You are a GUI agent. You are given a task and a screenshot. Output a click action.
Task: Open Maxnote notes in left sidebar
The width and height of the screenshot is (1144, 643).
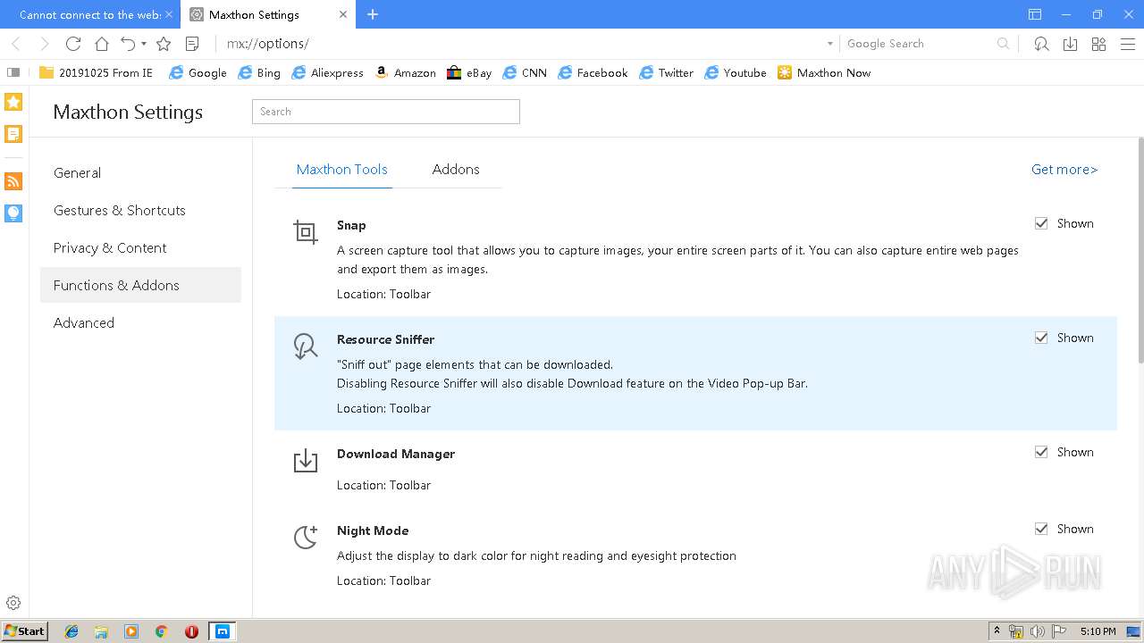coord(13,134)
